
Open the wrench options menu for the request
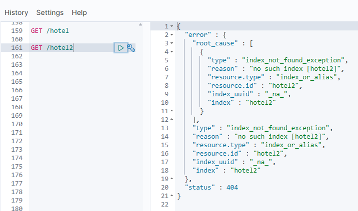pyautogui.click(x=131, y=48)
